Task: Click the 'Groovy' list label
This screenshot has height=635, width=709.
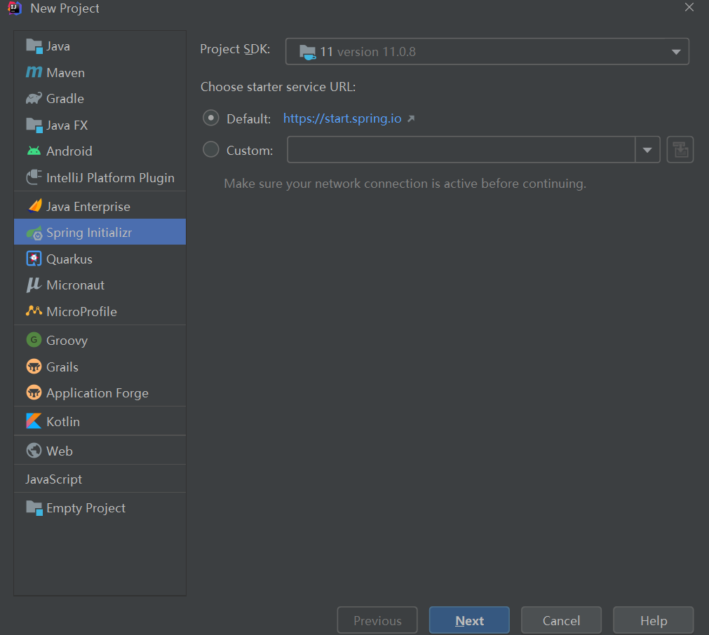Action: [x=67, y=341]
